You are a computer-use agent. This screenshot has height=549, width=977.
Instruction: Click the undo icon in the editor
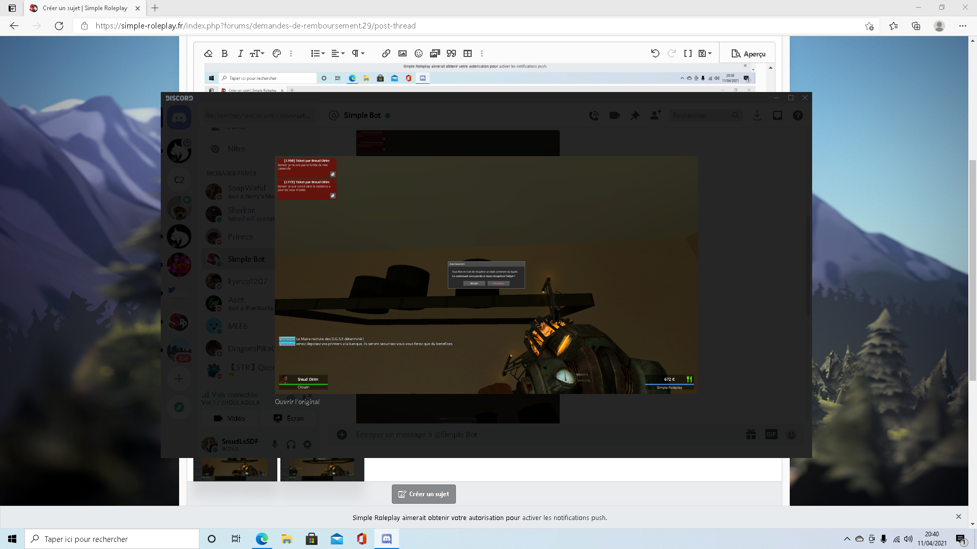point(655,53)
